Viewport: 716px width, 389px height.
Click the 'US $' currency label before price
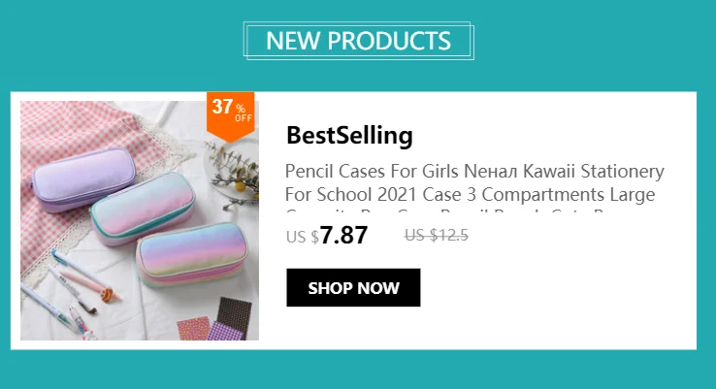click(303, 237)
